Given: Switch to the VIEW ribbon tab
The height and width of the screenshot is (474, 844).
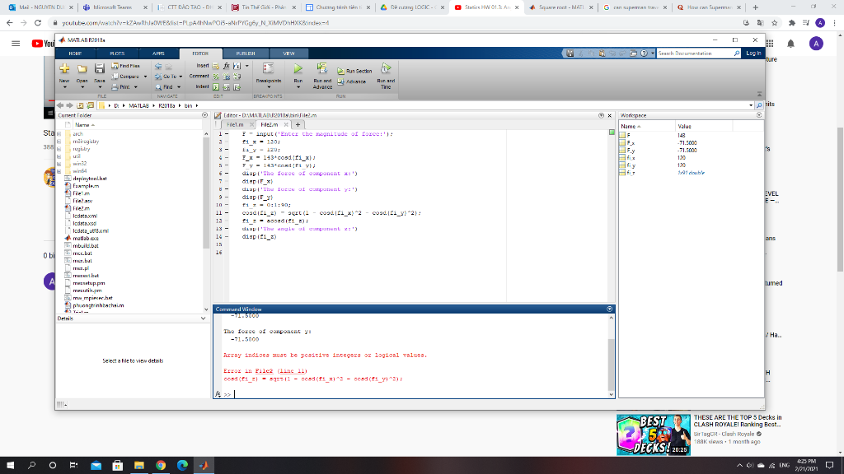Looking at the screenshot, I should (289, 53).
